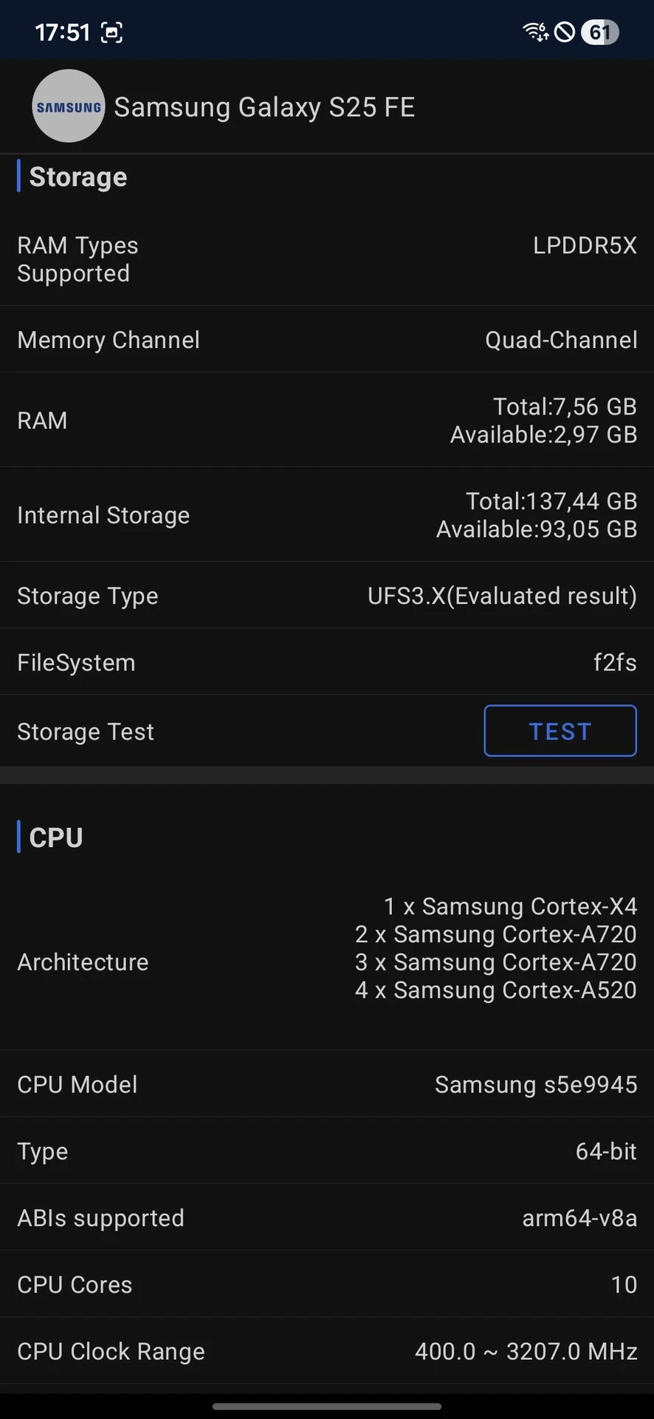
Task: Tap the UFS3.X Storage Type value
Action: [502, 596]
